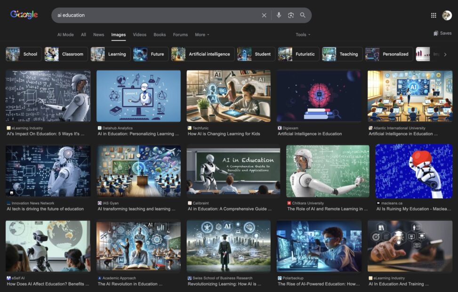This screenshot has height=292, width=458.
Task: Open 'Revolutionizing Learning: How AI is' link
Action: click(225, 284)
